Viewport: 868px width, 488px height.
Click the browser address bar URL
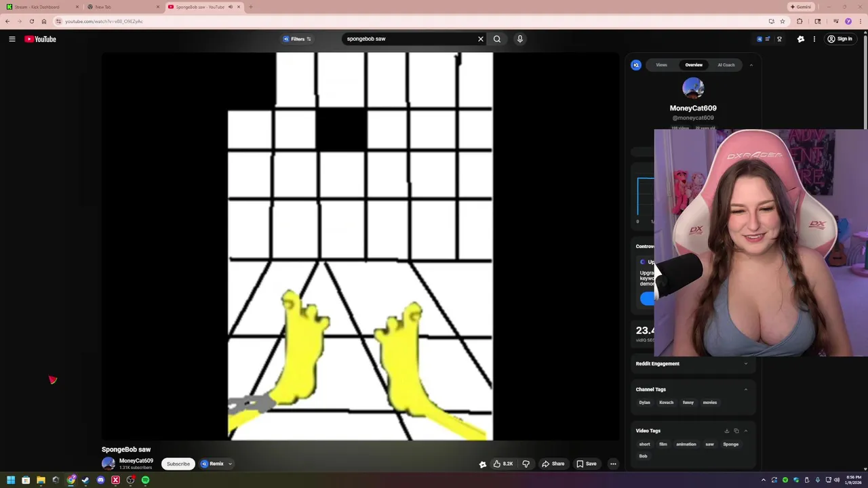pos(104,21)
